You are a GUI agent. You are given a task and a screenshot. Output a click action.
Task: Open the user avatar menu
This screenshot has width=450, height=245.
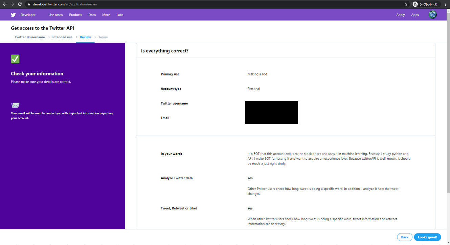432,15
